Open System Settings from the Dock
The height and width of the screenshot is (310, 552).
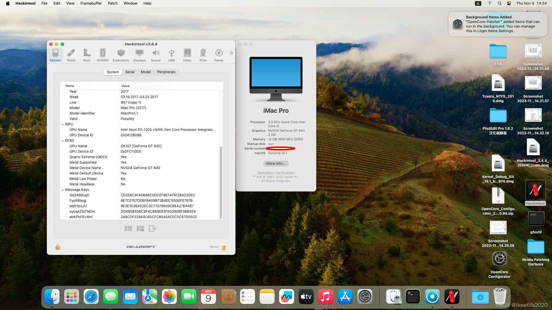pos(365,297)
